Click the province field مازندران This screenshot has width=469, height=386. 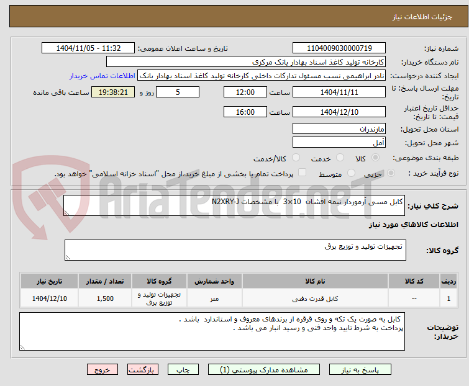pyautogui.click(x=339, y=128)
